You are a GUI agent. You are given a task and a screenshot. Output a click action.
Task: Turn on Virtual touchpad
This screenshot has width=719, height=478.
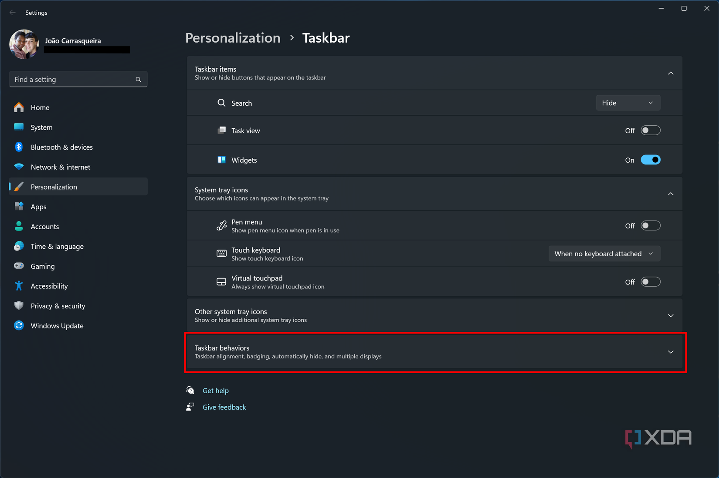[651, 281]
